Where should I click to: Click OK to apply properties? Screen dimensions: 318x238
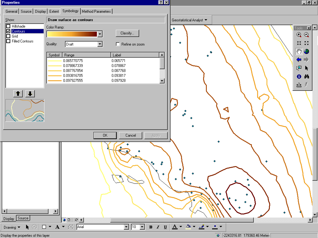click(105, 135)
